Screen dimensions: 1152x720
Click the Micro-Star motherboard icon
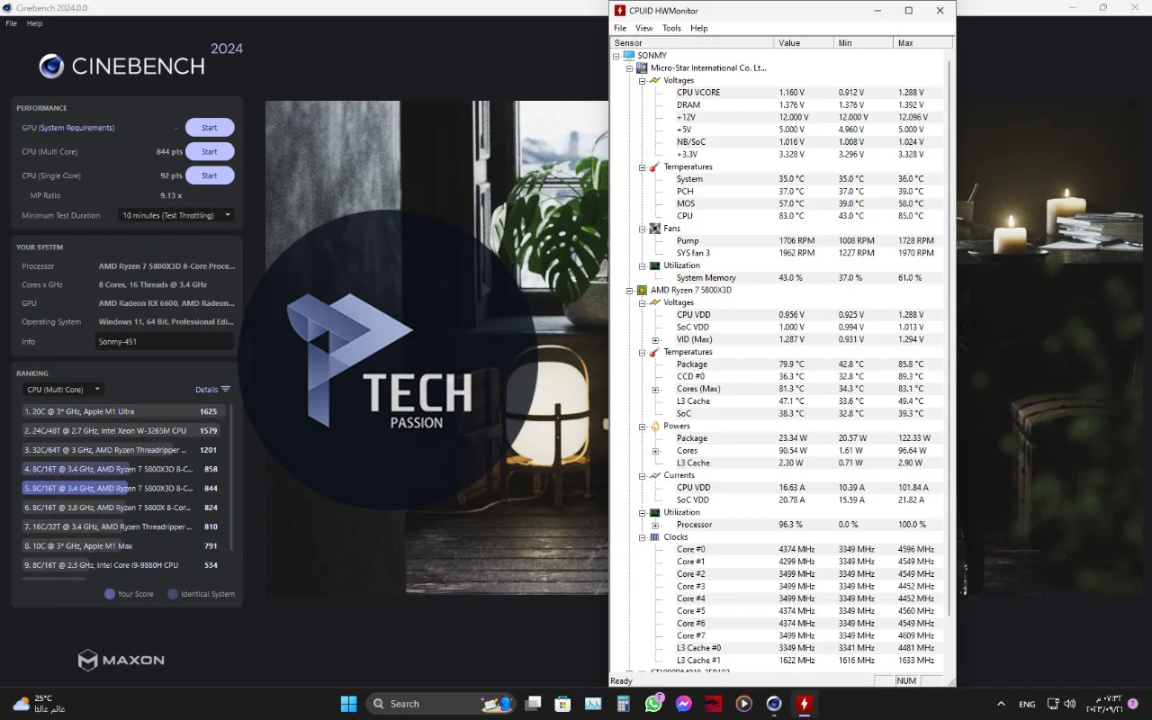pyautogui.click(x=642, y=67)
